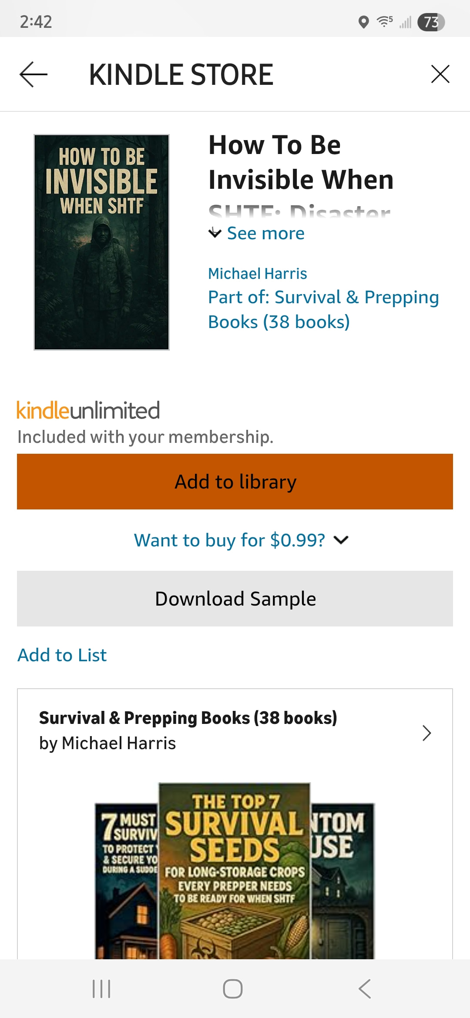Open Android recent apps button
Image resolution: width=470 pixels, height=1018 pixels.
pos(101,988)
